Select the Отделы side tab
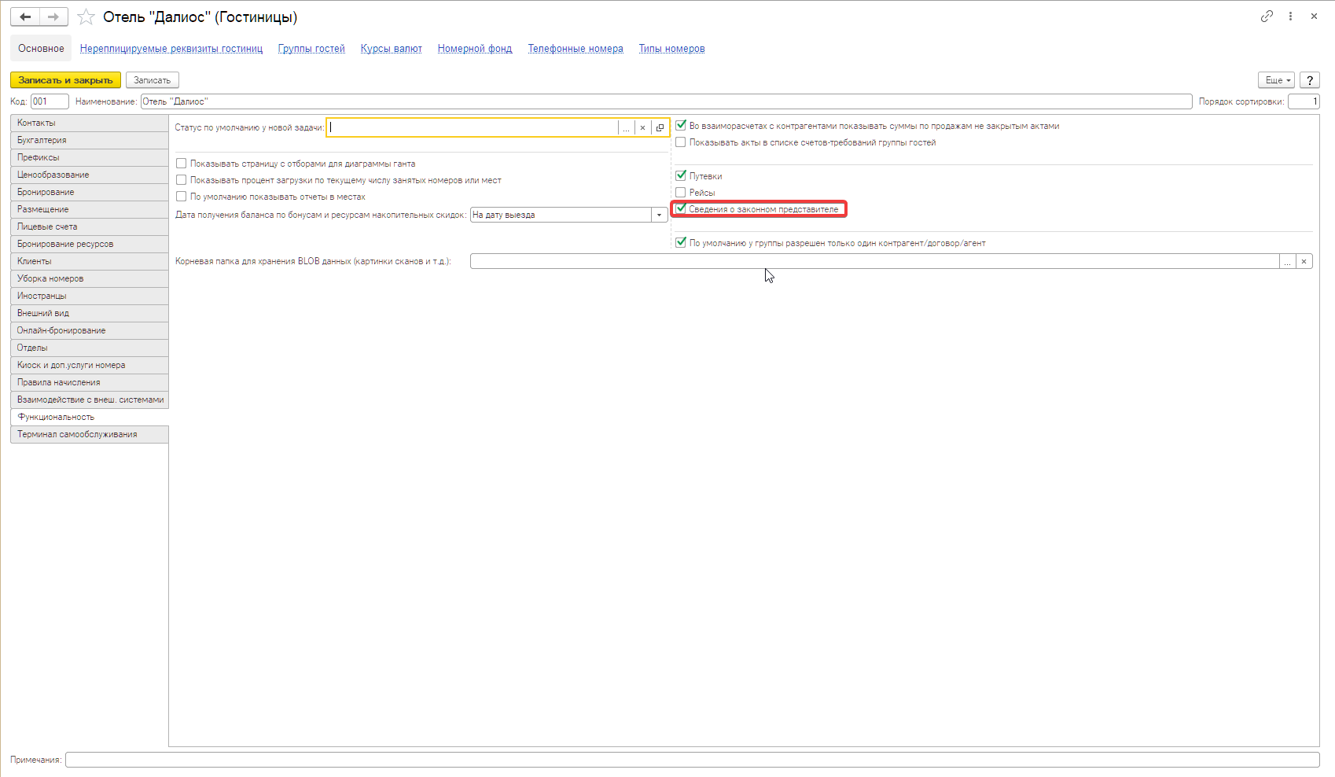 tap(90, 348)
